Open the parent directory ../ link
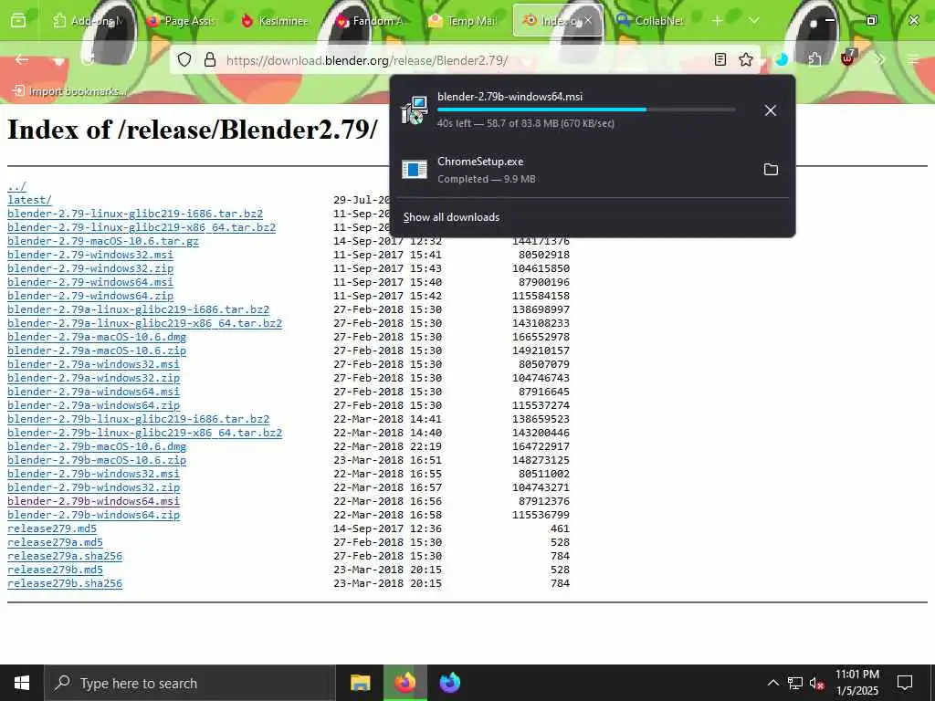Viewport: 935px width, 701px height. click(x=16, y=186)
